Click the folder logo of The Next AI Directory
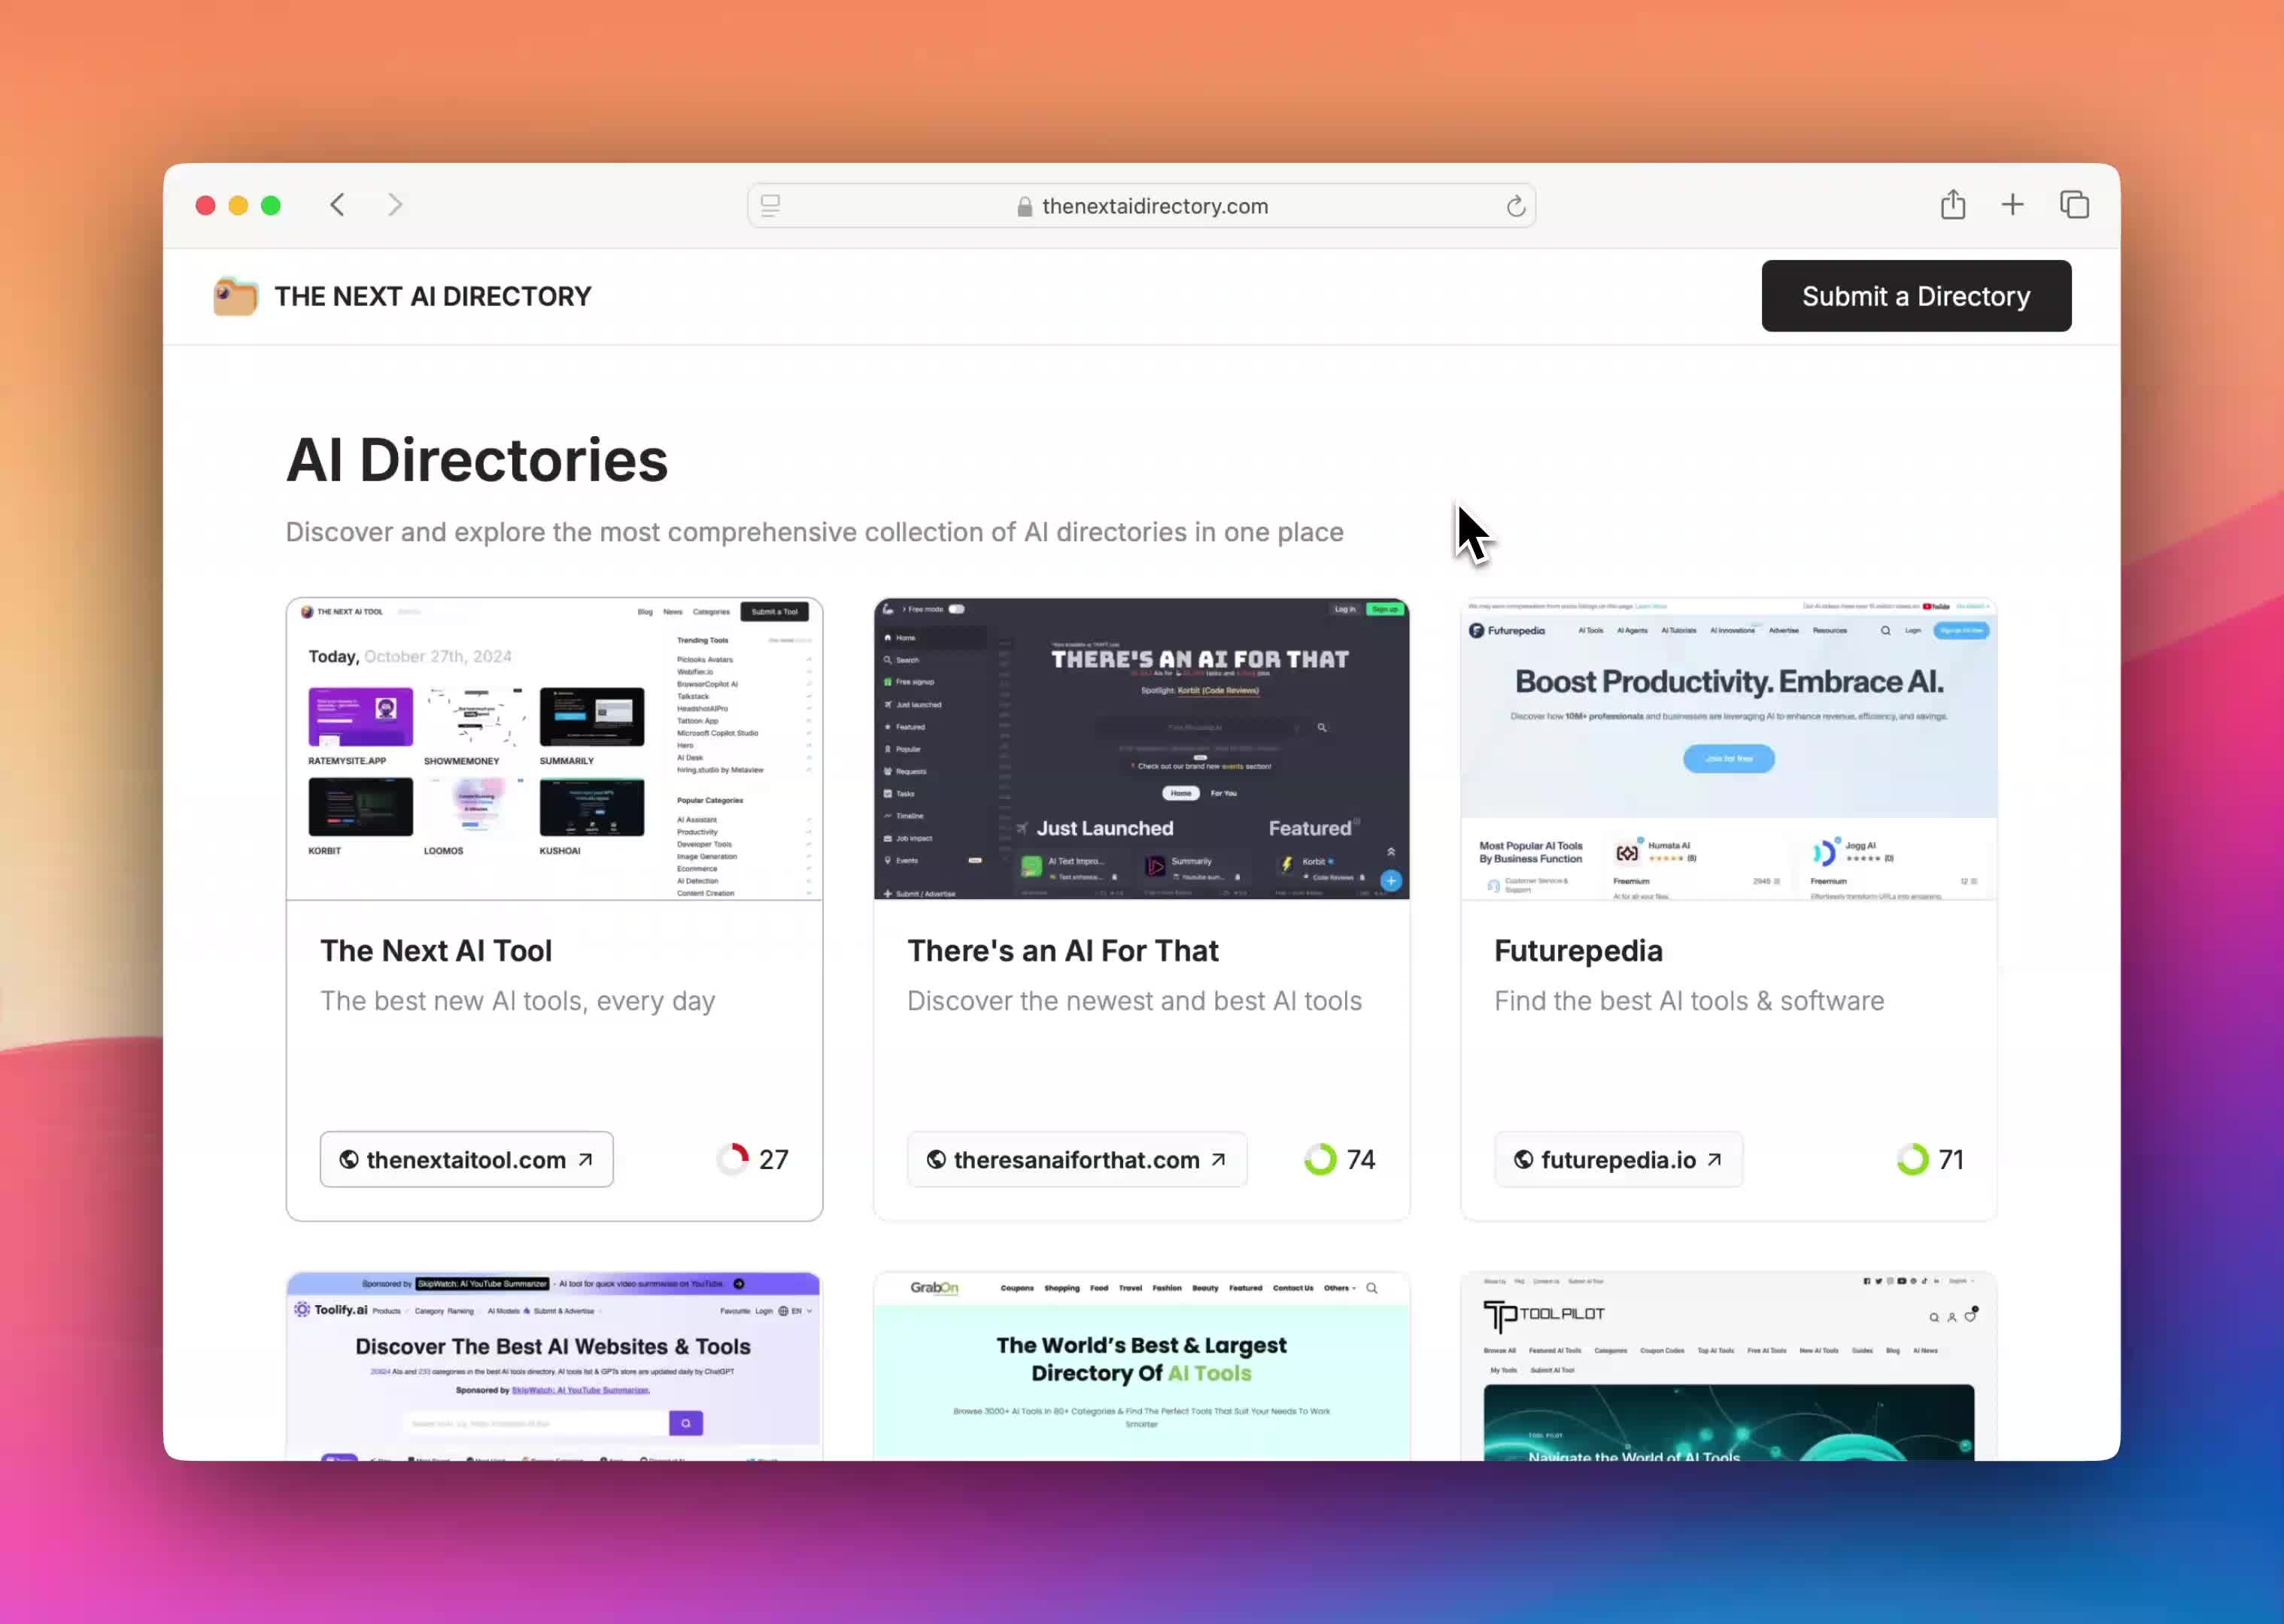The height and width of the screenshot is (1624, 2284). coord(236,296)
